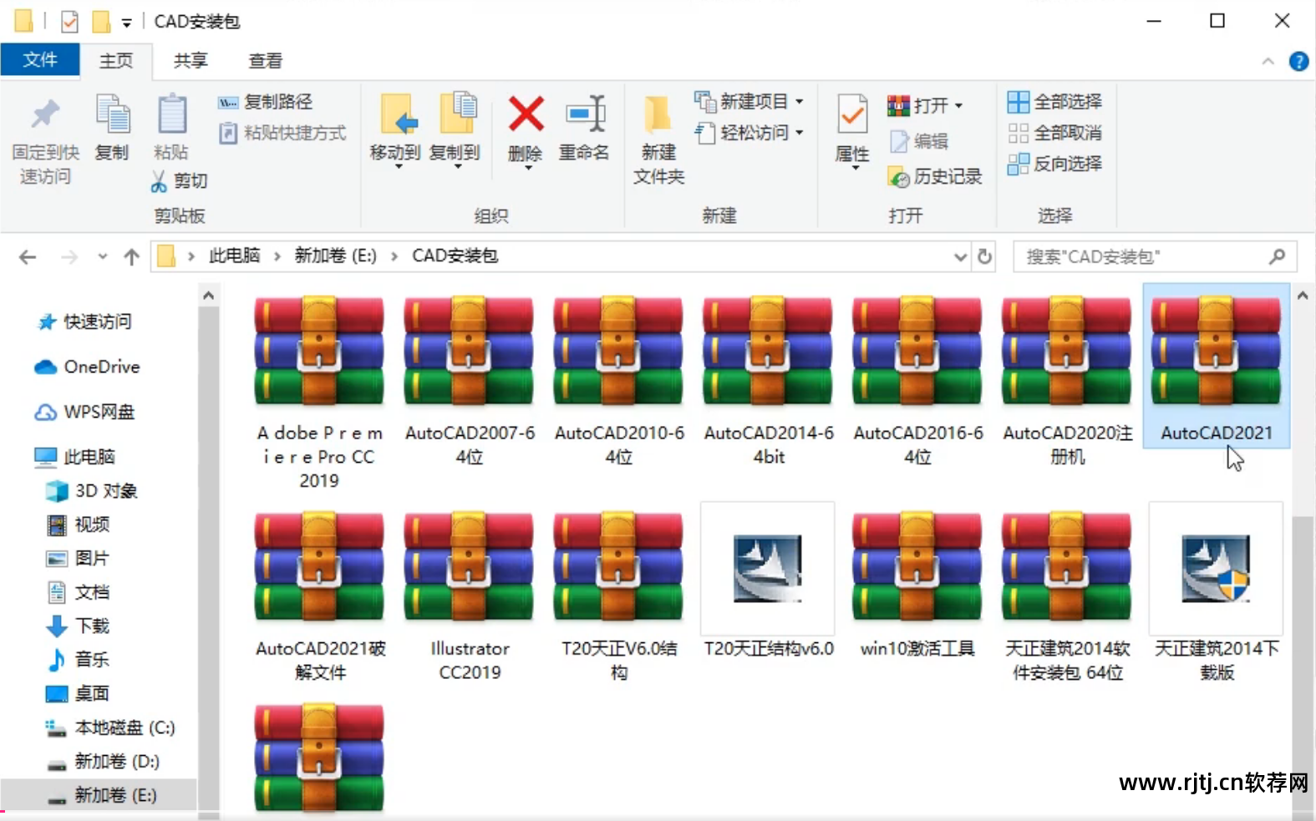Expand the address bar history chevron
The image size is (1316, 821).
(x=961, y=256)
